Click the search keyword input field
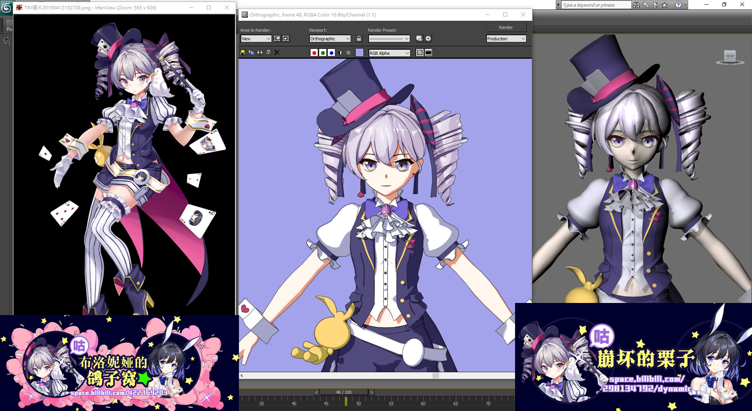752x411 pixels. coord(596,5)
